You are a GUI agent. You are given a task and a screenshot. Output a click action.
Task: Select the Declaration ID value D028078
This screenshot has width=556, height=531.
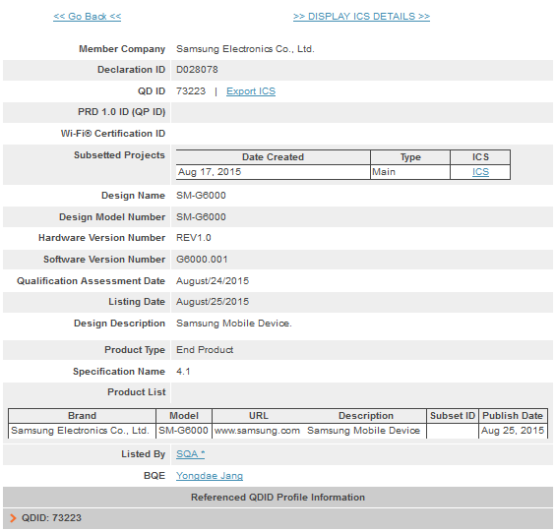197,70
